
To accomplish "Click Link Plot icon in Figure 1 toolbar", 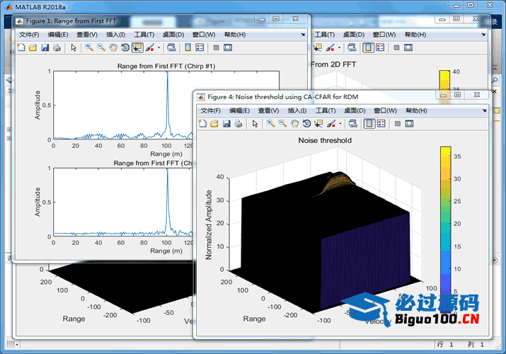I will [171, 47].
